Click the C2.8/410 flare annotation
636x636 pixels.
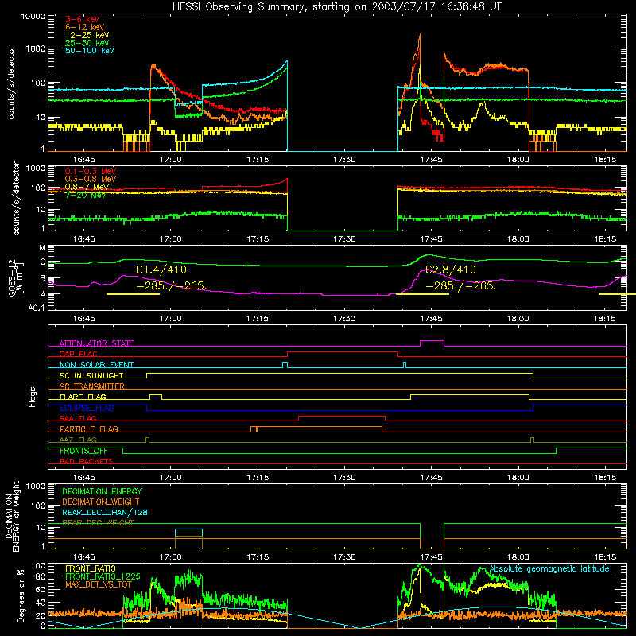pos(450,270)
